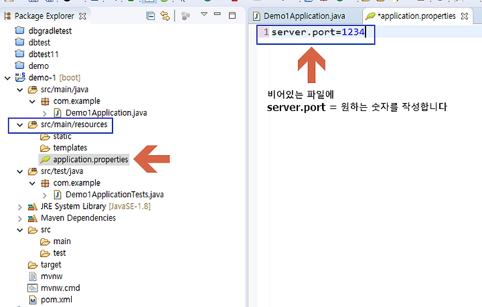Collapse the src/test/java folder
482x307 pixels.
point(20,172)
